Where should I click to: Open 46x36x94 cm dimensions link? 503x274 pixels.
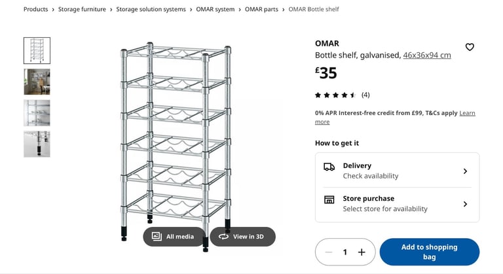[427, 55]
